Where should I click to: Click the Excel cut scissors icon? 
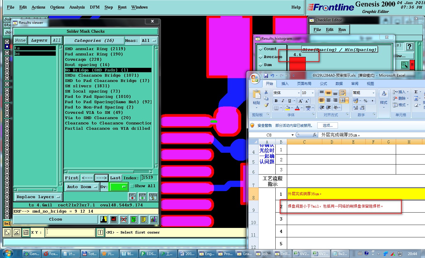(266, 92)
